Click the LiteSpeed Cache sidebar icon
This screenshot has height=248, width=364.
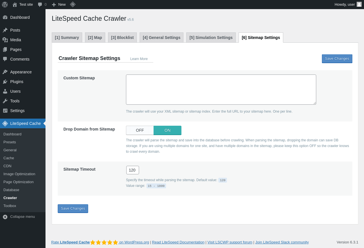coord(5,123)
